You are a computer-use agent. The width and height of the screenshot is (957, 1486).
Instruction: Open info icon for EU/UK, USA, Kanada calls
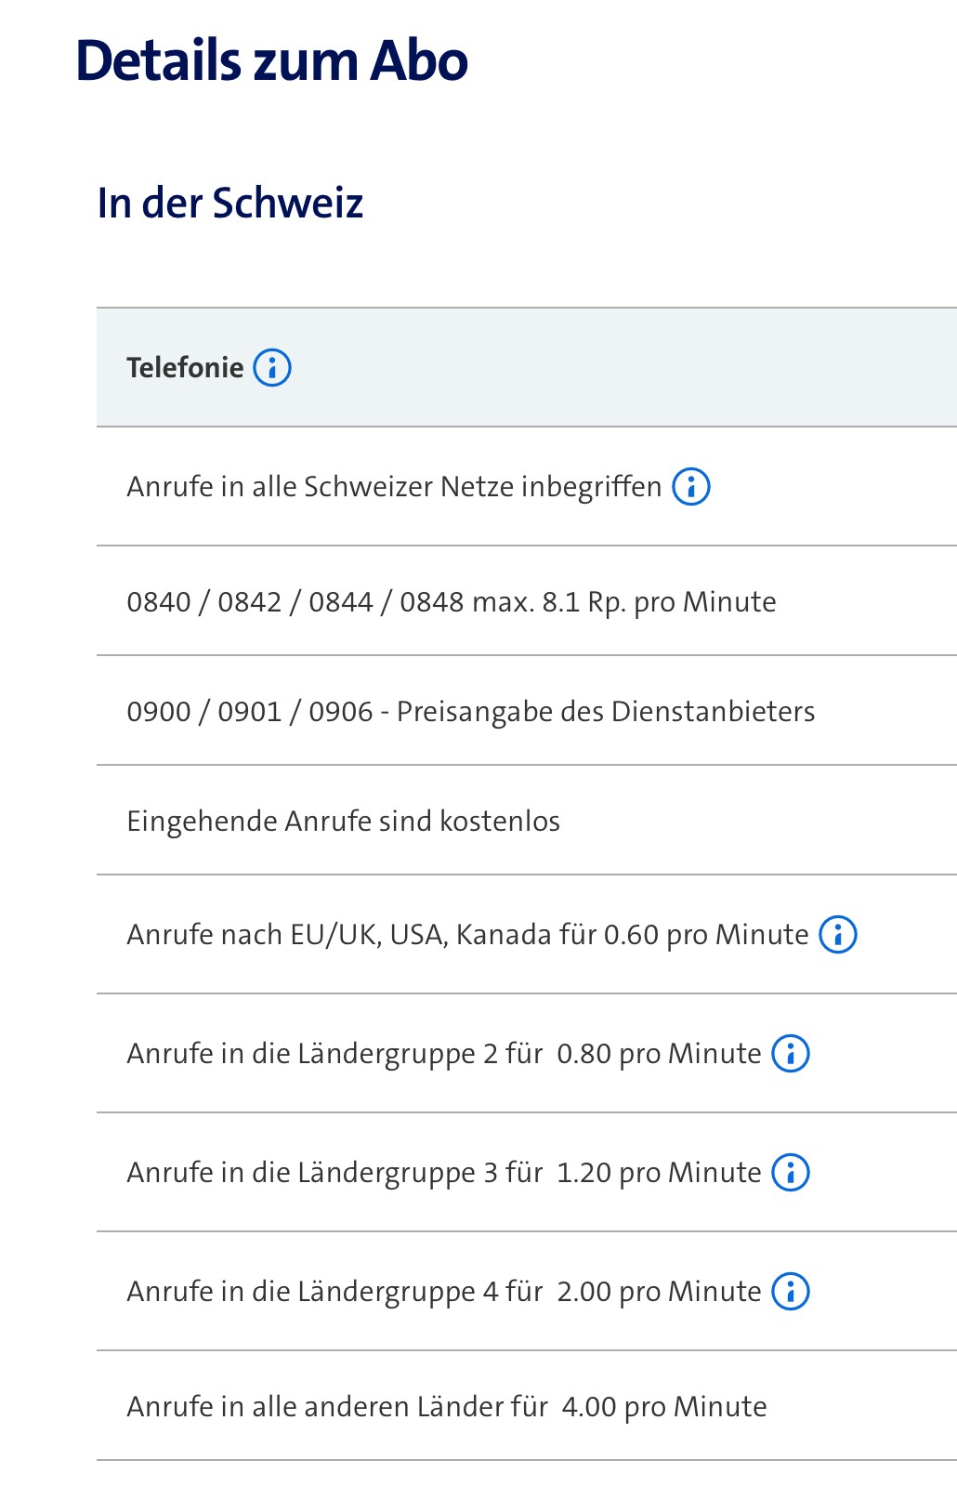838,934
